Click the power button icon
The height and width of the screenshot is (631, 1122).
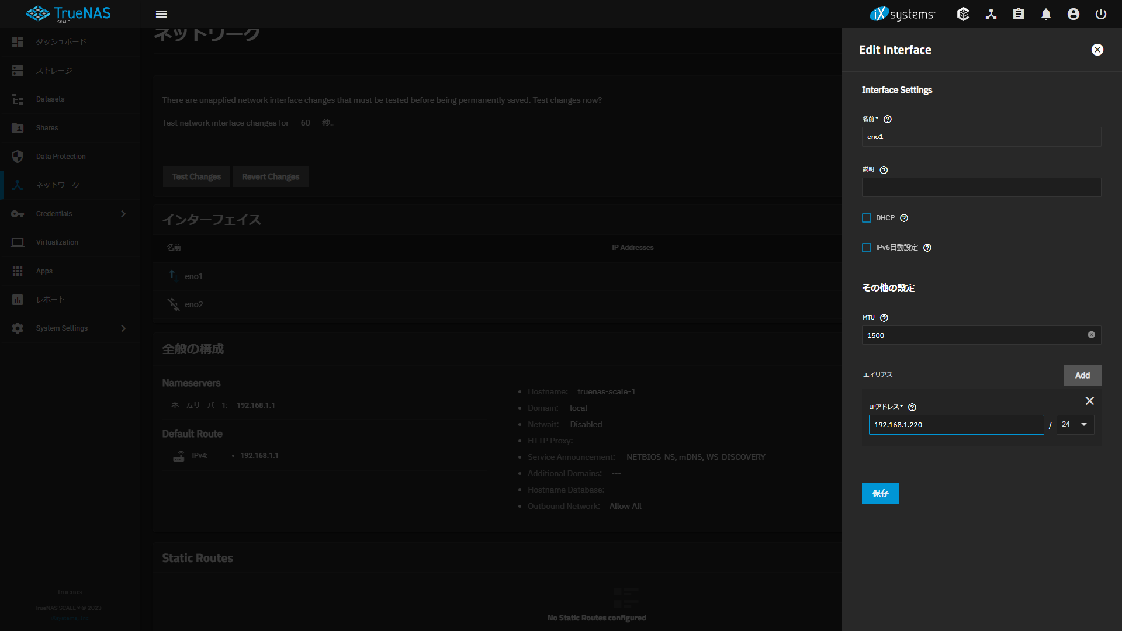[x=1101, y=14]
